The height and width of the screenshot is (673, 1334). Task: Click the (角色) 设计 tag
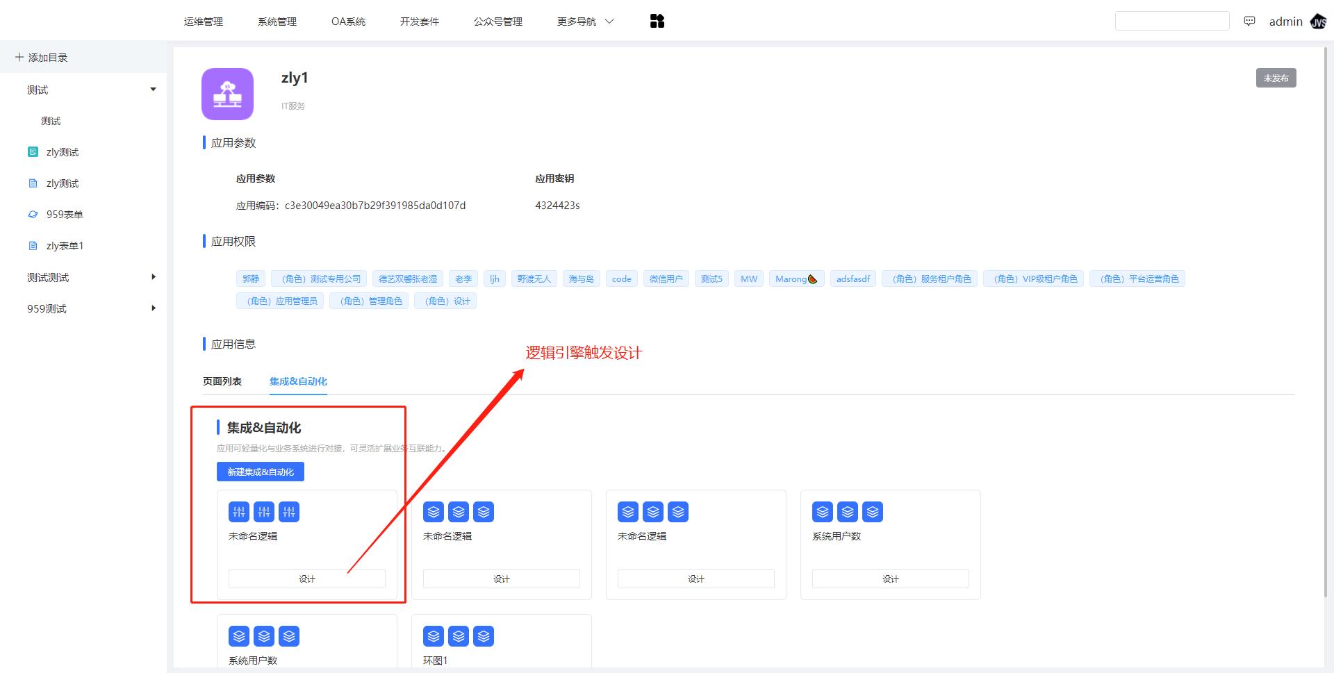445,301
